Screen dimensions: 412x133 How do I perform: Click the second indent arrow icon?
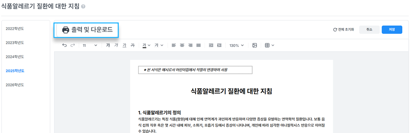pyautogui.click(x=219, y=45)
